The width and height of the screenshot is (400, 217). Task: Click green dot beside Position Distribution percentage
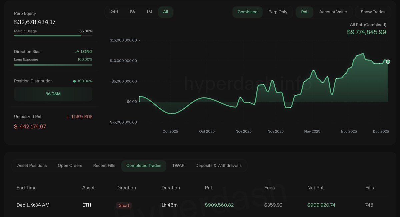[74, 81]
